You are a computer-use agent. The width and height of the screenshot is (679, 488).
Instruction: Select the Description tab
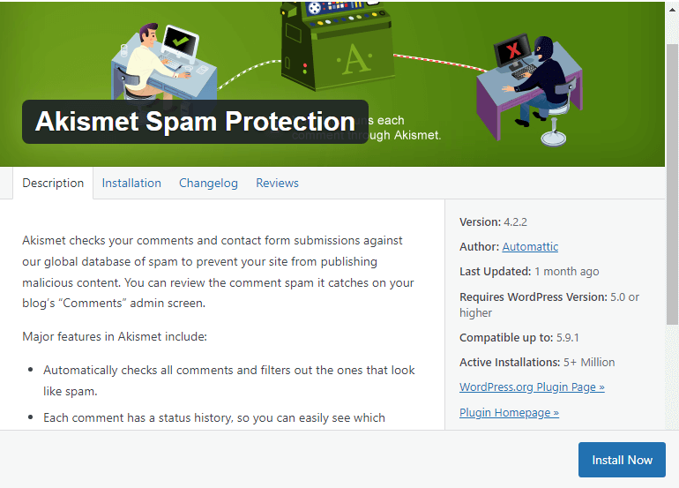click(x=53, y=184)
